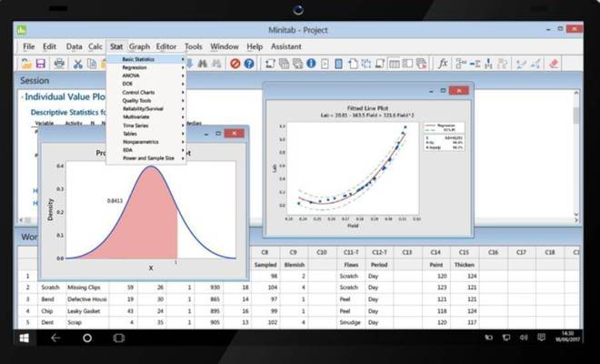Open Help via the blue question mark icon
Image resolution: width=600 pixels, height=364 pixels.
coord(249,64)
